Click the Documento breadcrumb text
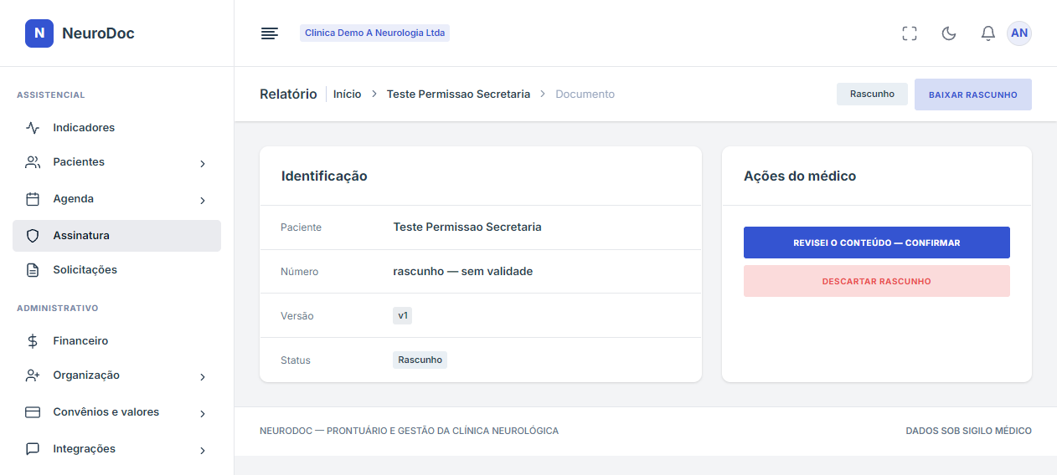Image resolution: width=1057 pixels, height=475 pixels. point(585,94)
